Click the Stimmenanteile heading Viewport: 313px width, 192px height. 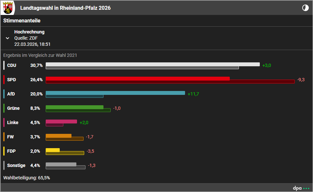click(22, 20)
